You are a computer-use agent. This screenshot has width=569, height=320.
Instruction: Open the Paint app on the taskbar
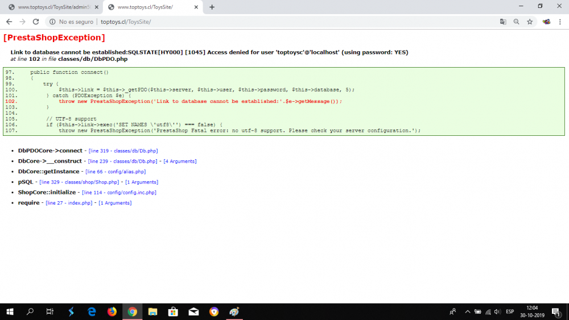tap(234, 311)
